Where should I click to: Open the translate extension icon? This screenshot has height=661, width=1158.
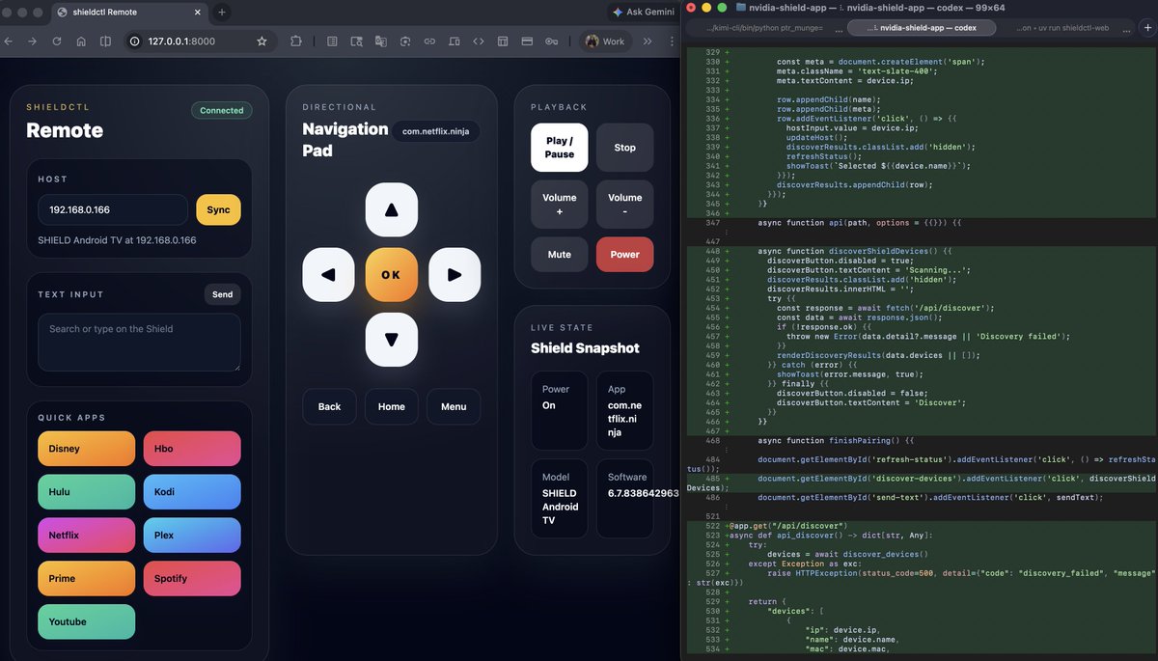381,41
